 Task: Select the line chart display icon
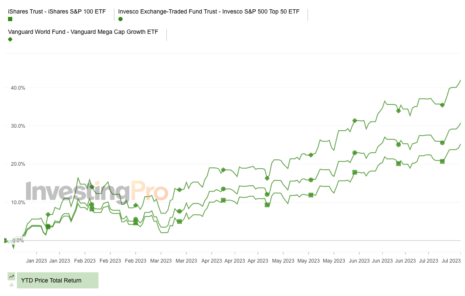click(x=11, y=277)
